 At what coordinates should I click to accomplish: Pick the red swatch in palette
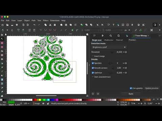[x=36, y=100]
